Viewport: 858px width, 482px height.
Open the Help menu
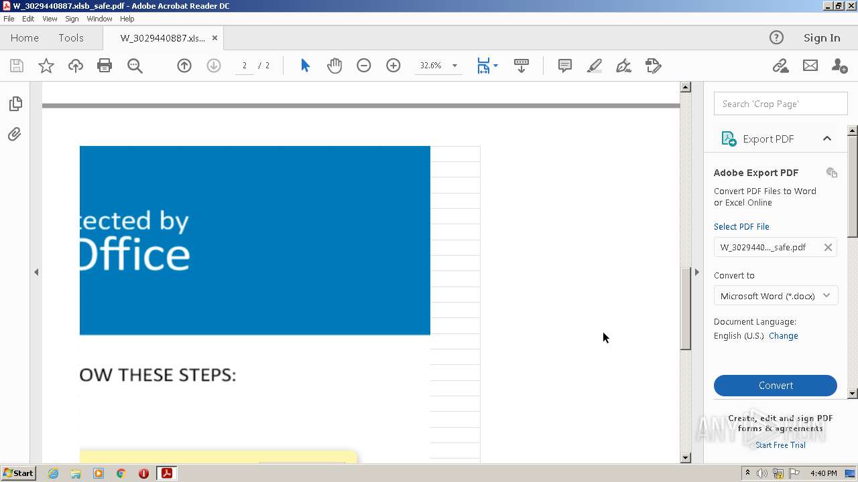click(x=127, y=19)
